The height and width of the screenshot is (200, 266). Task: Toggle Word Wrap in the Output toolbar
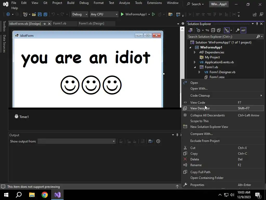150,141
